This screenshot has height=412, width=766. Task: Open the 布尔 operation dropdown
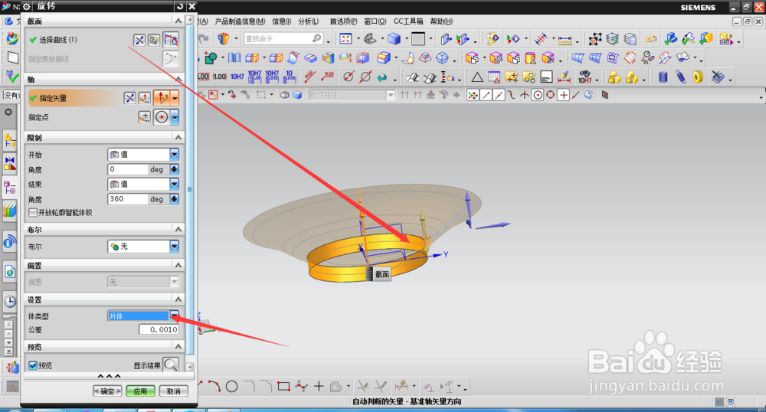[174, 247]
